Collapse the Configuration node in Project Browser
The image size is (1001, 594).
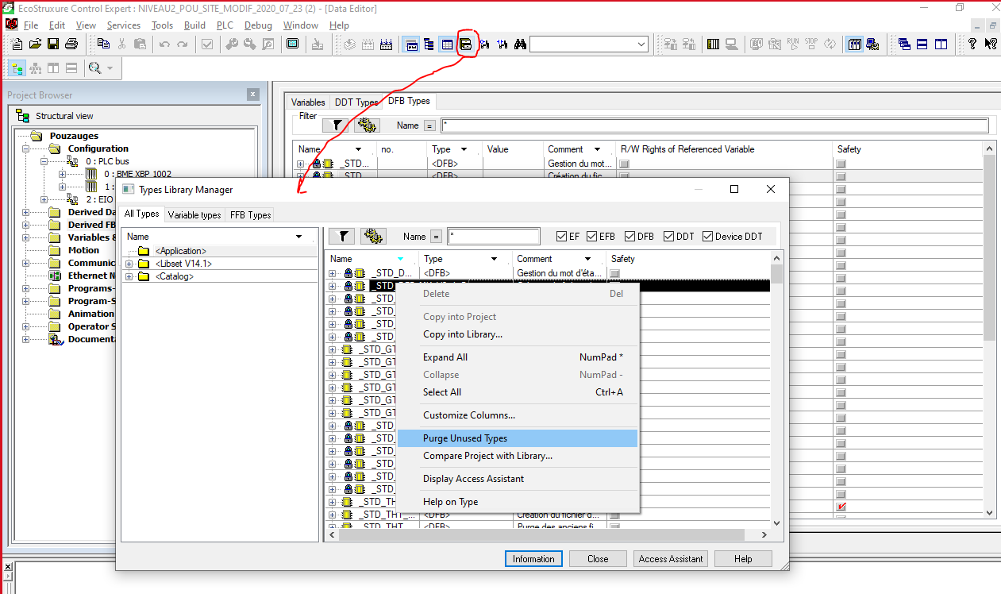26,148
